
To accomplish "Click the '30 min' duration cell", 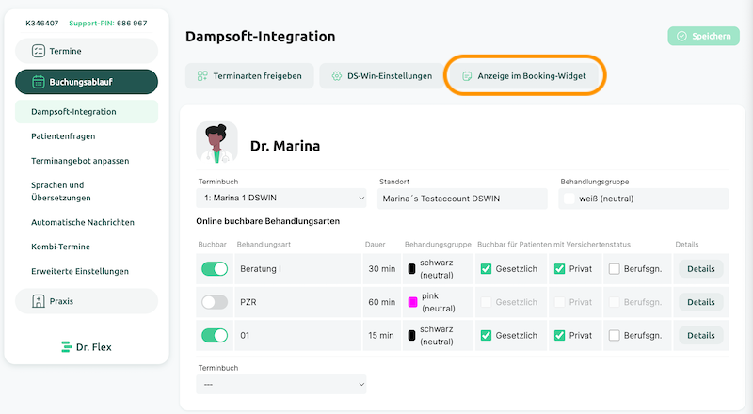I will (382, 269).
